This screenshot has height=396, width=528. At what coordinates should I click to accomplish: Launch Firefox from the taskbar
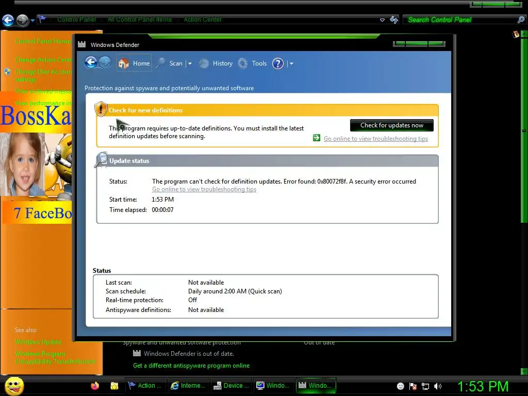(95, 386)
